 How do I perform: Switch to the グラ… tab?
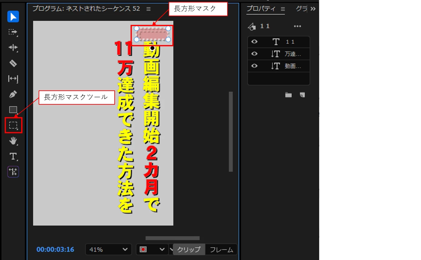click(x=301, y=9)
